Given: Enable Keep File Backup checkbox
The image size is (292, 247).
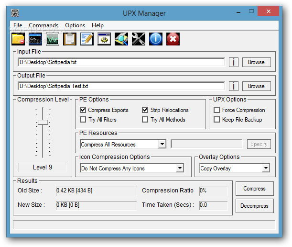Looking at the screenshot, I should pos(216,119).
